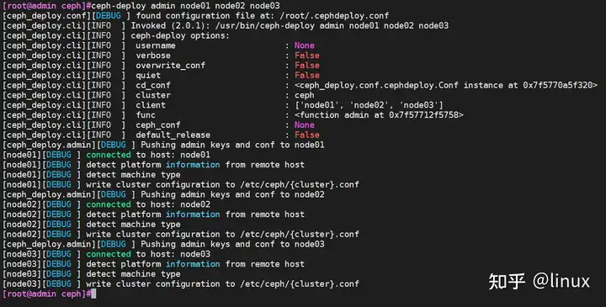Click the cluster value ceph
606x307 pixels.
click(304, 95)
